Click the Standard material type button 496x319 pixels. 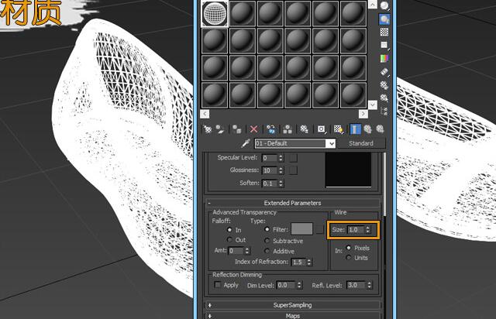[360, 144]
